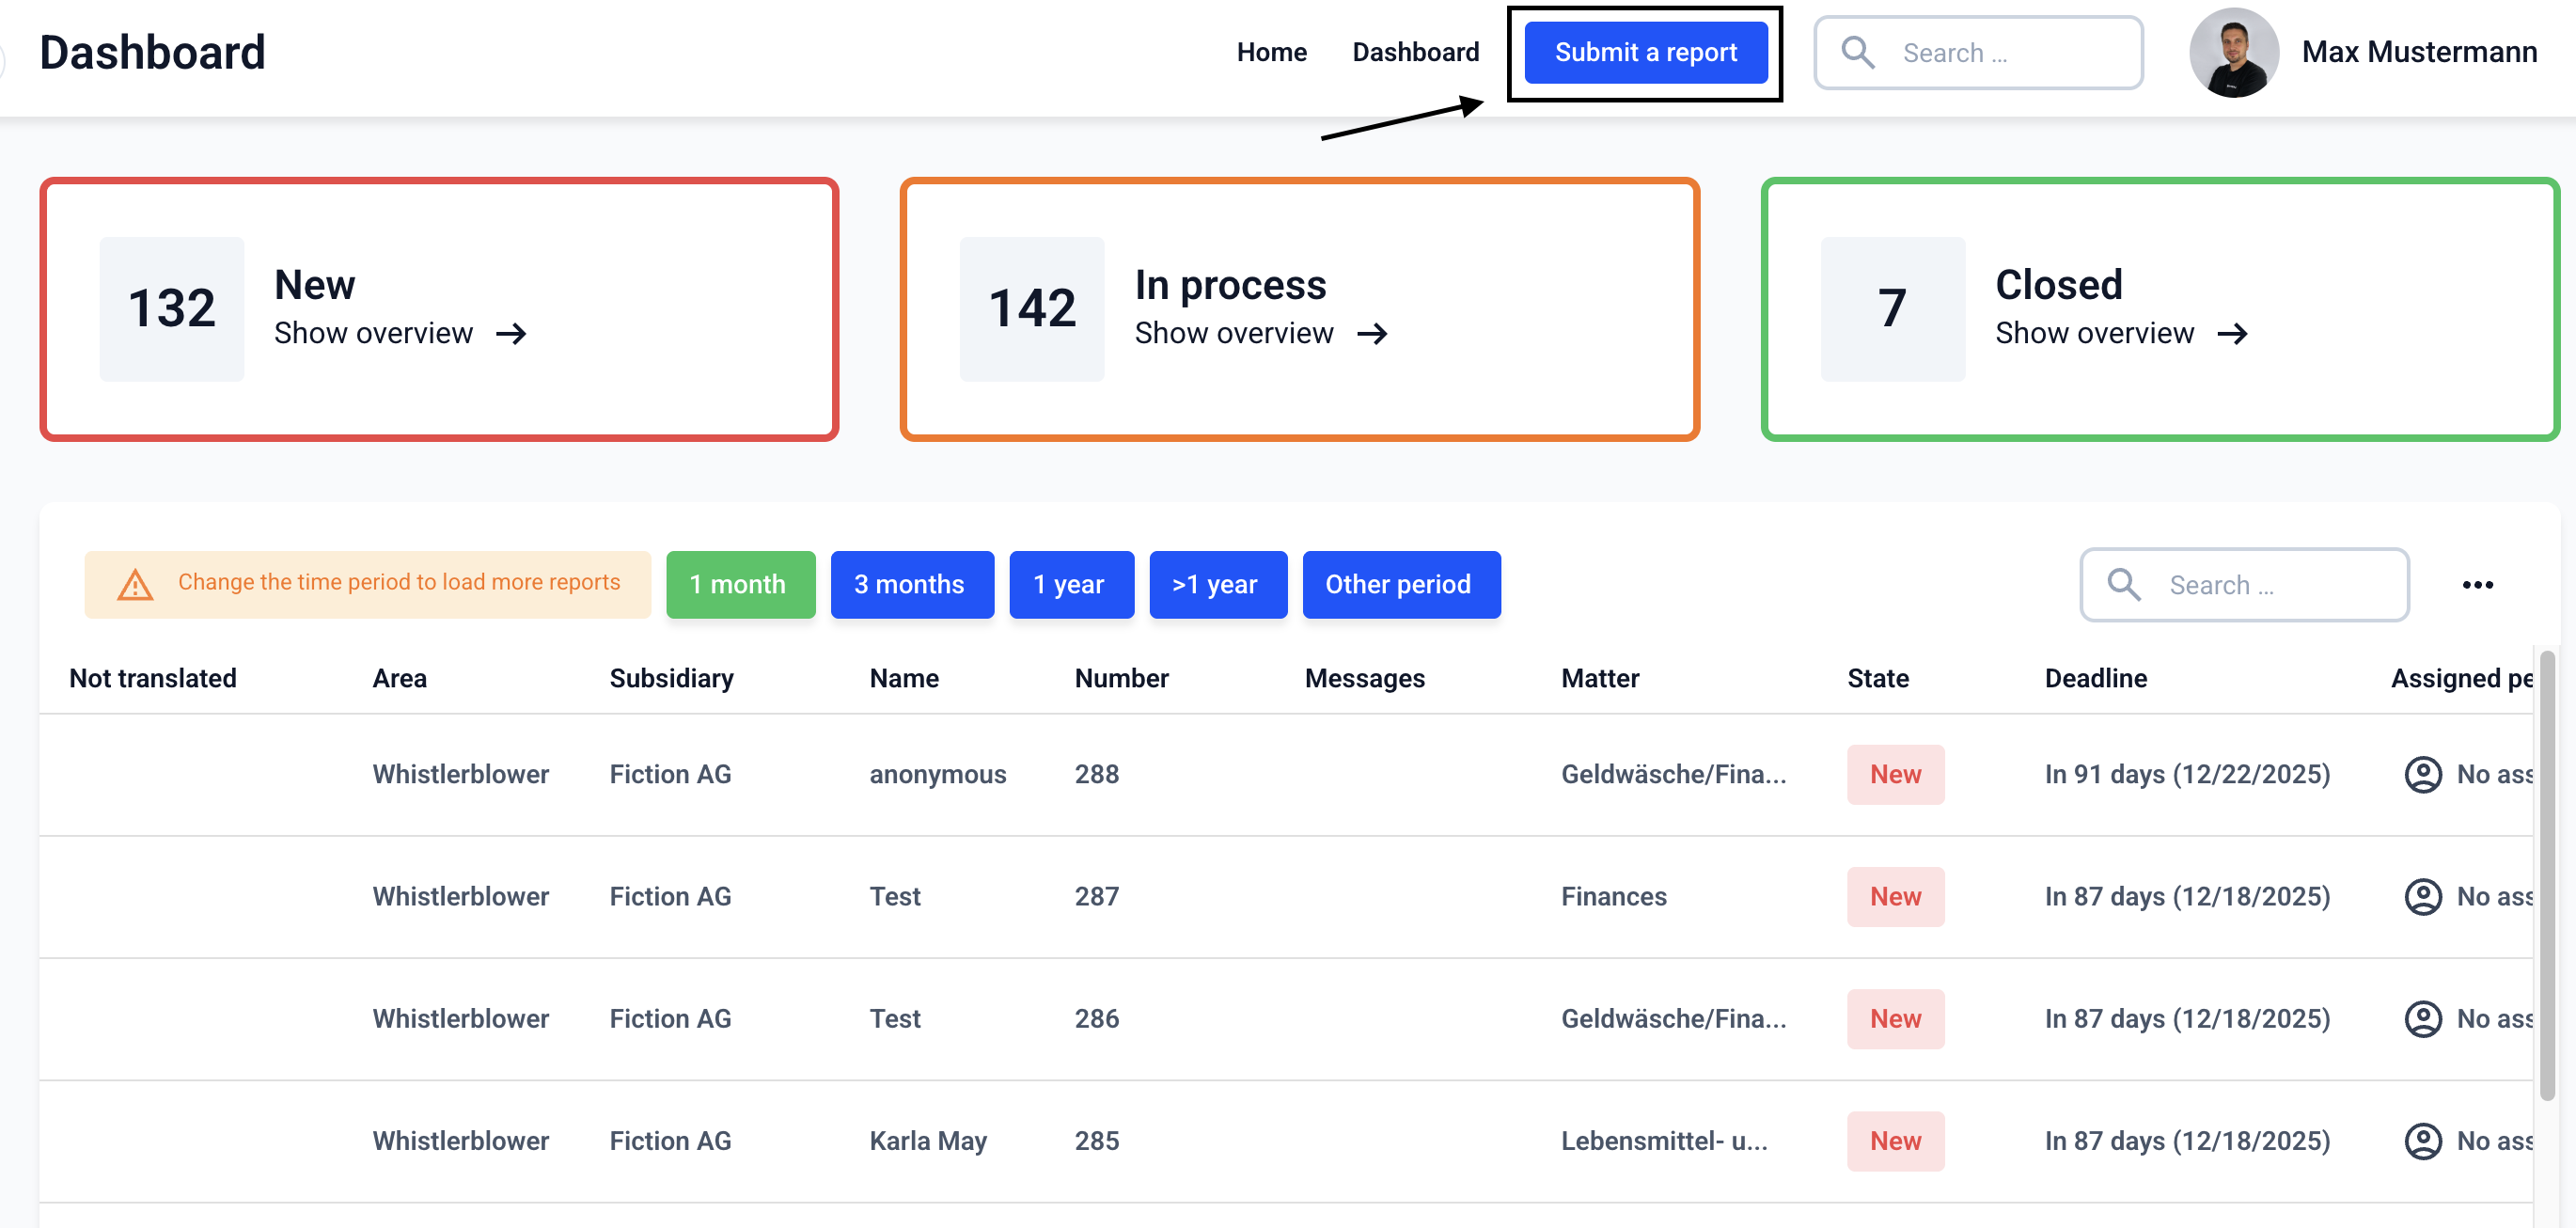Go to Home in navigation
The width and height of the screenshot is (2576, 1228).
(x=1271, y=52)
